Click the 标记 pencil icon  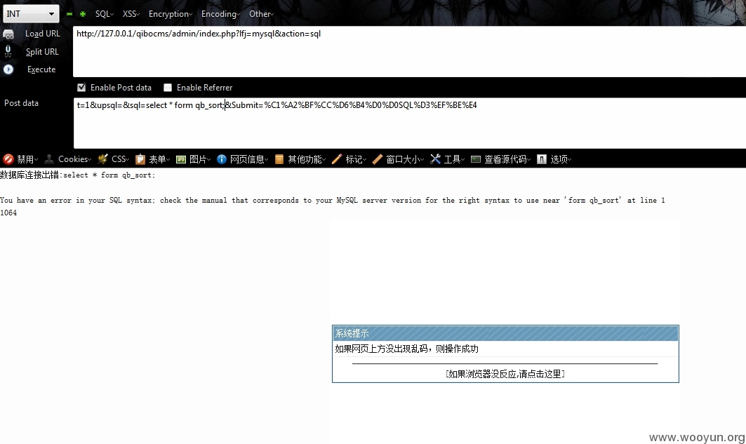(x=337, y=159)
